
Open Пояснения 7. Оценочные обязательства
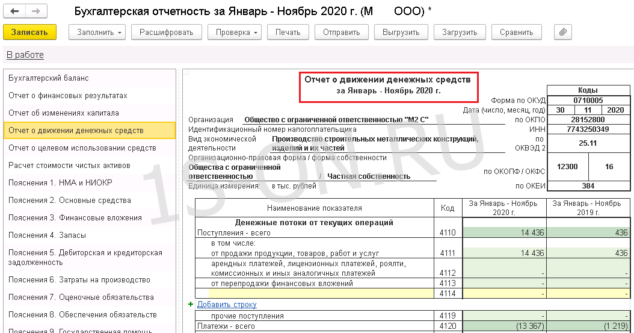[x=90, y=297]
